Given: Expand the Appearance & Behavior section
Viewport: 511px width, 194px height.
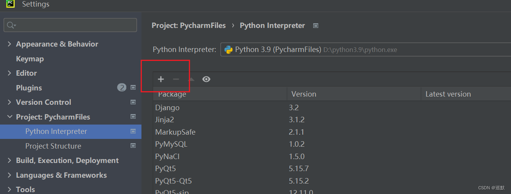Looking at the screenshot, I should tap(9, 44).
